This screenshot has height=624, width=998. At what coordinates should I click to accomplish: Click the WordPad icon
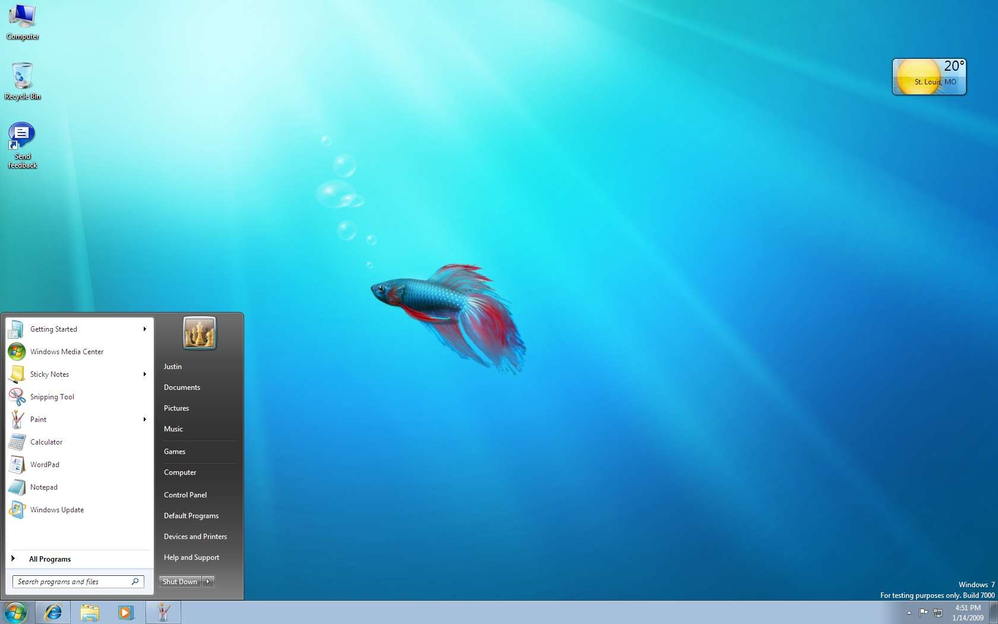17,465
